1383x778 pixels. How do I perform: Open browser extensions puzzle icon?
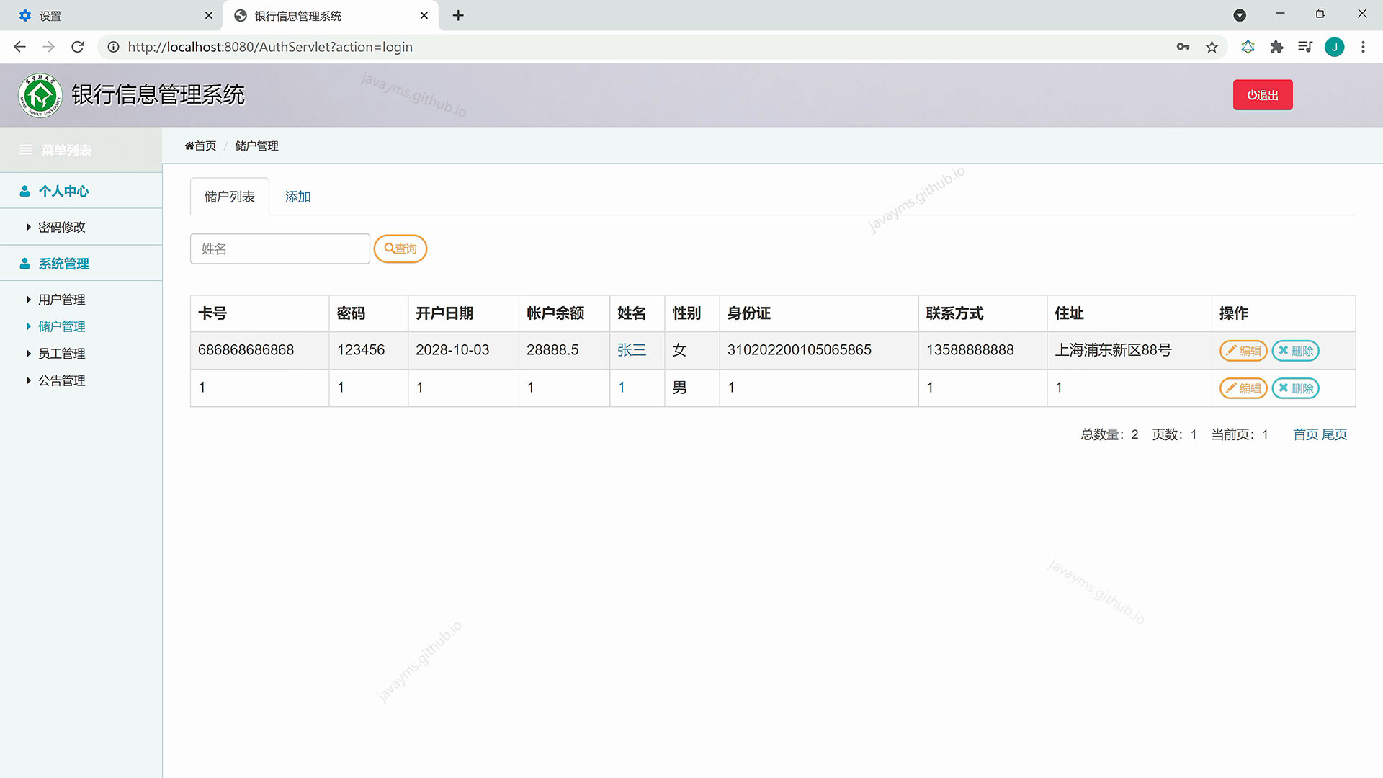(x=1276, y=47)
